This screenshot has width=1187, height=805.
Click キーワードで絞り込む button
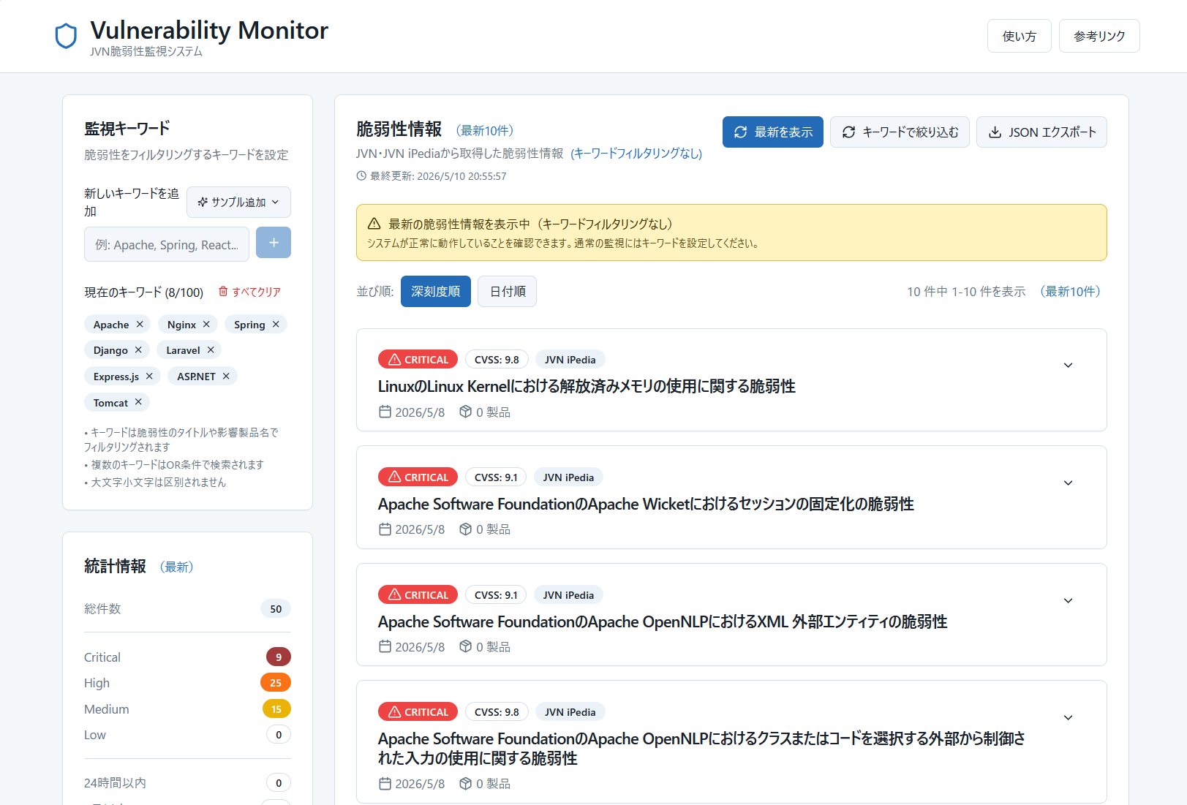(x=900, y=132)
